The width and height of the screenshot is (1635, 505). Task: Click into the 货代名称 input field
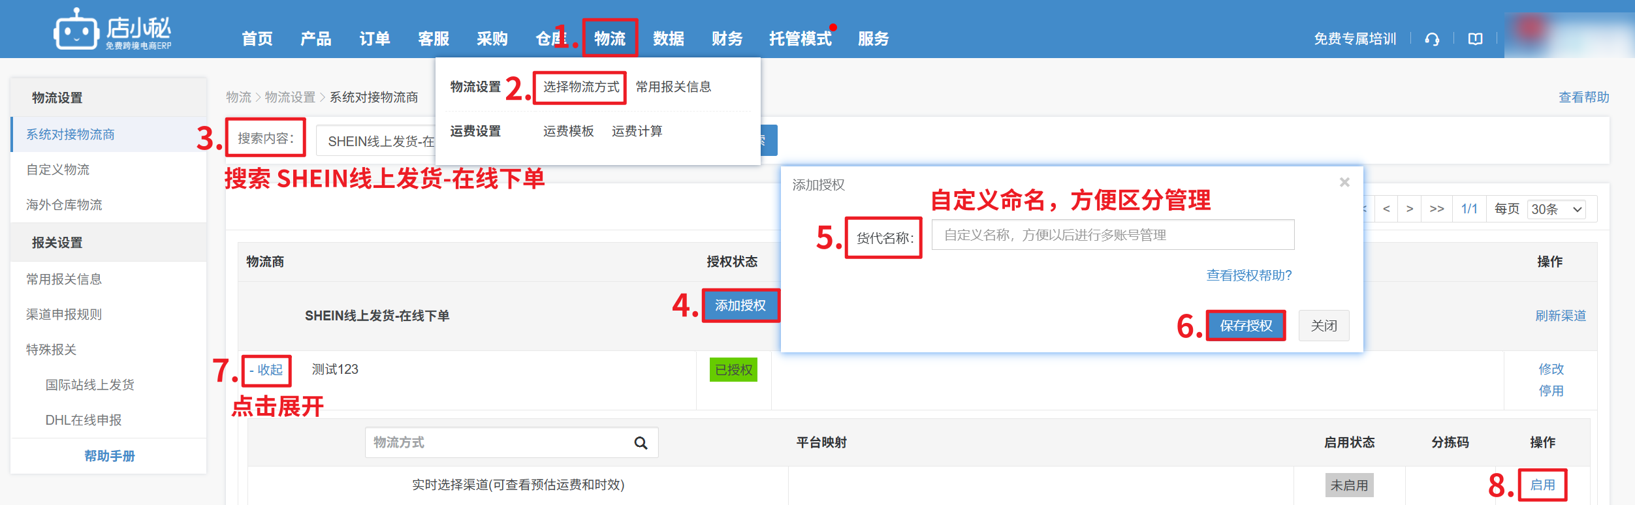pyautogui.click(x=1112, y=235)
